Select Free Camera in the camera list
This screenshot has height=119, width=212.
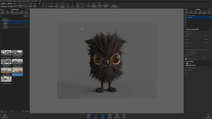(x=192, y=16)
